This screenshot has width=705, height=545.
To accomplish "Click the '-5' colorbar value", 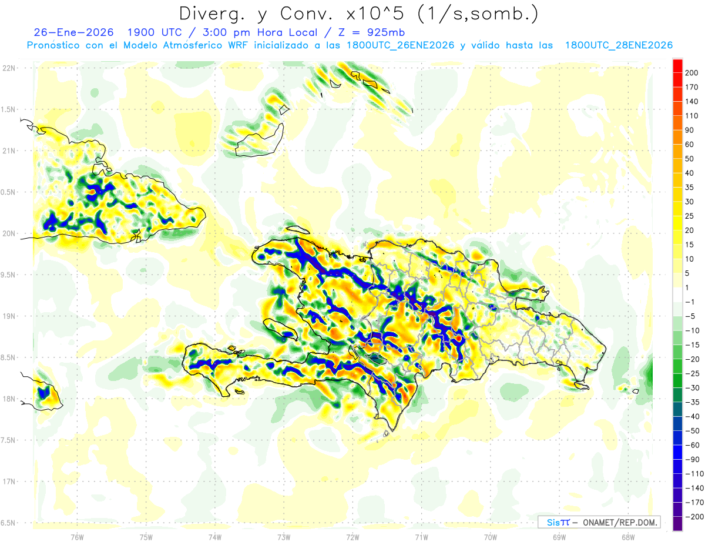I will tap(691, 316).
